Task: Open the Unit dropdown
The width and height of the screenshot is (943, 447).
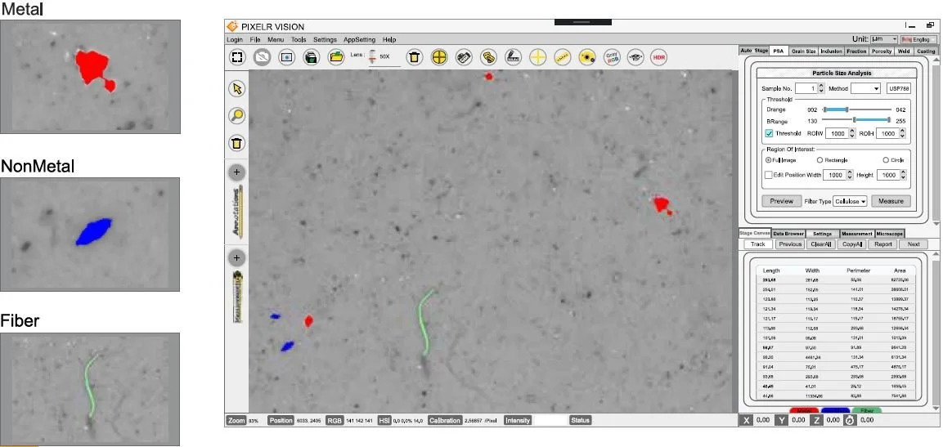Action: 884,39
